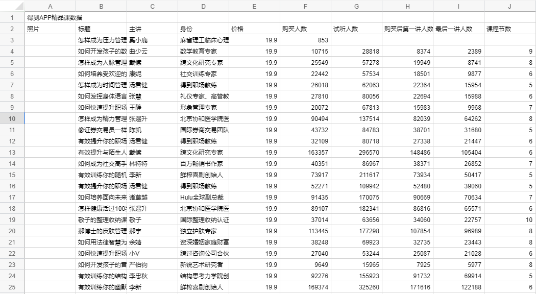Select cell with value 211617

[356, 175]
